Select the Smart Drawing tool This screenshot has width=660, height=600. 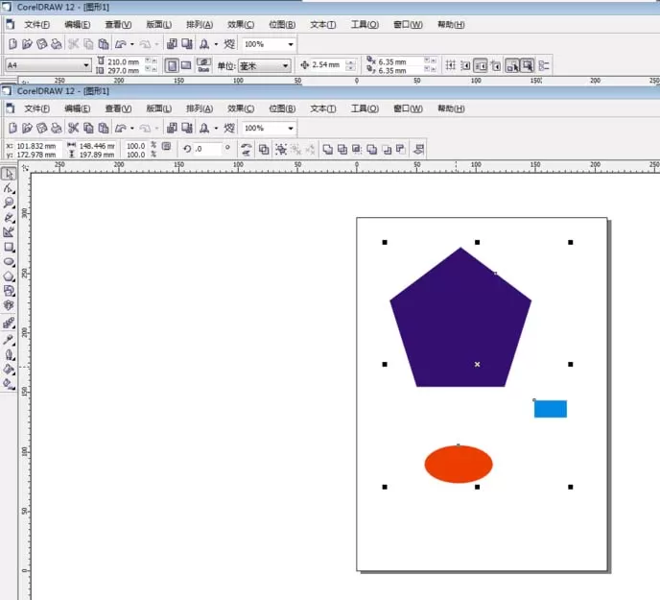tap(9, 231)
